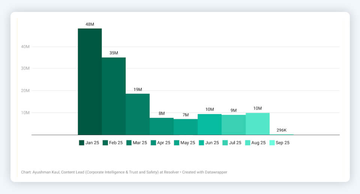This screenshot has height=194, width=360.
Task: Click the Mar 25 legend swatch
Action: 129,143
